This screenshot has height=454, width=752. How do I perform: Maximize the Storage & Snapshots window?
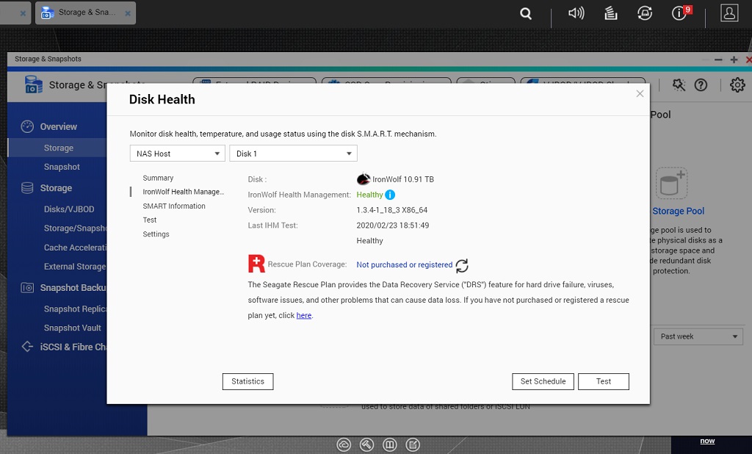734,60
